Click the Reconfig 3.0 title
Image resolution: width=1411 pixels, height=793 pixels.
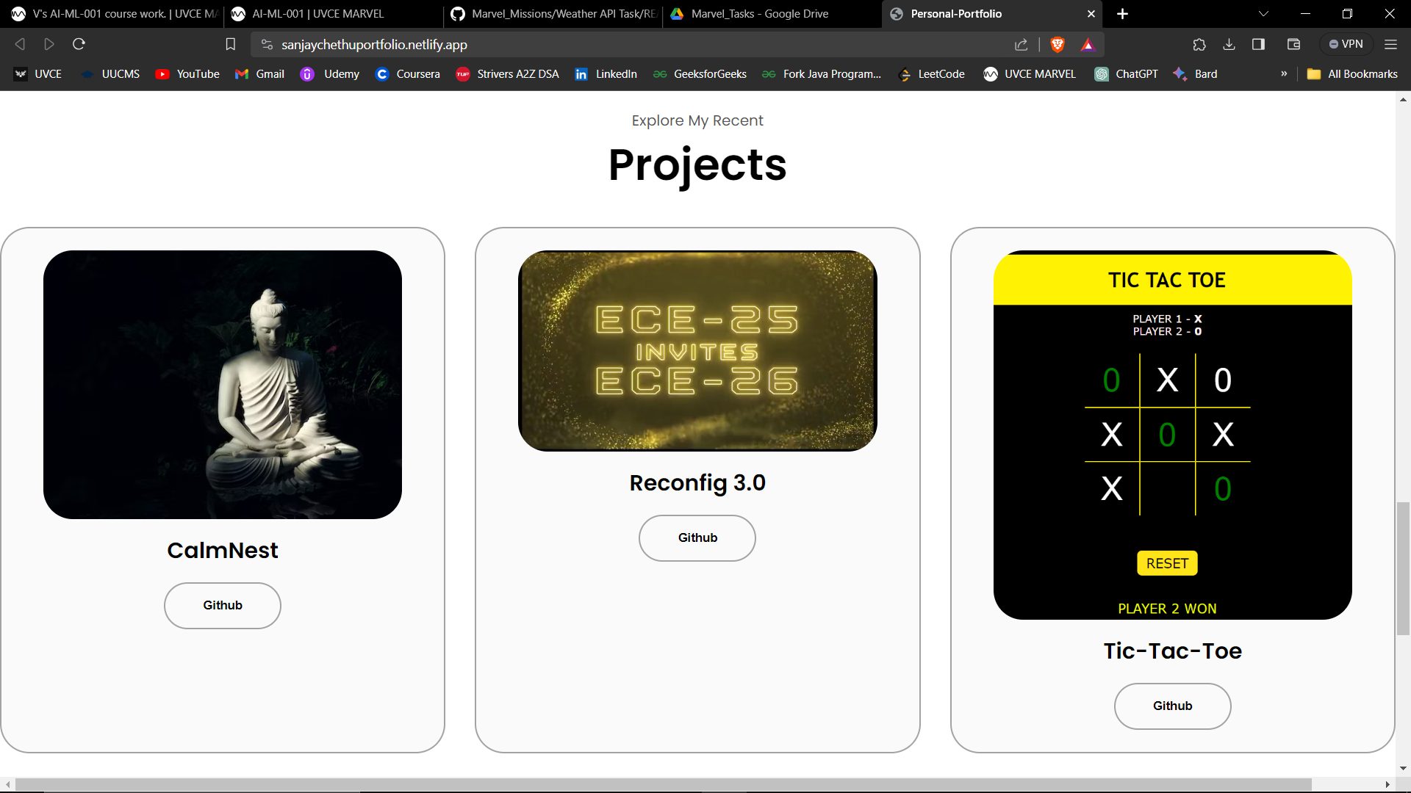697,483
